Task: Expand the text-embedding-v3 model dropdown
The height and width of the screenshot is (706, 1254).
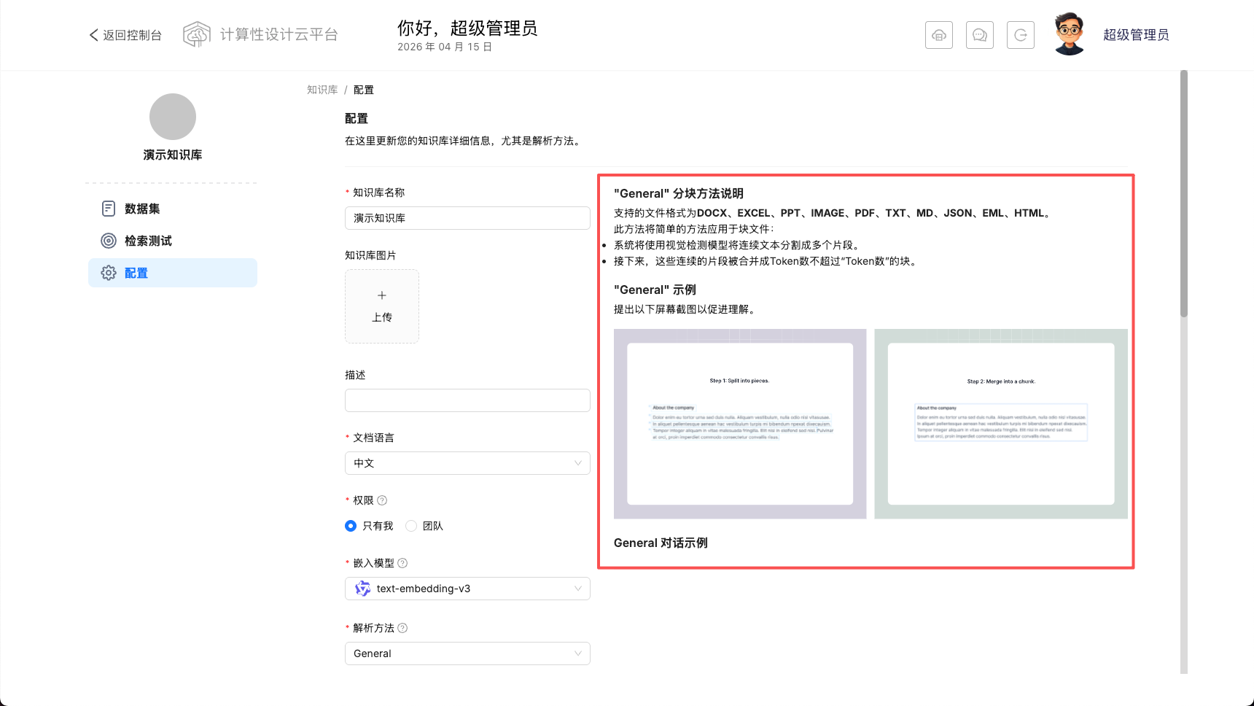Action: pyautogui.click(x=467, y=589)
